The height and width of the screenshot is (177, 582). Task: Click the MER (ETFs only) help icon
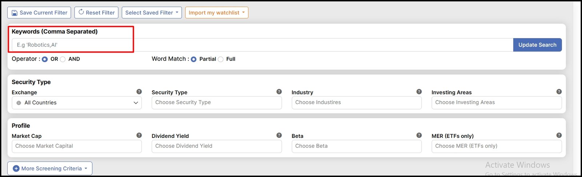point(559,135)
